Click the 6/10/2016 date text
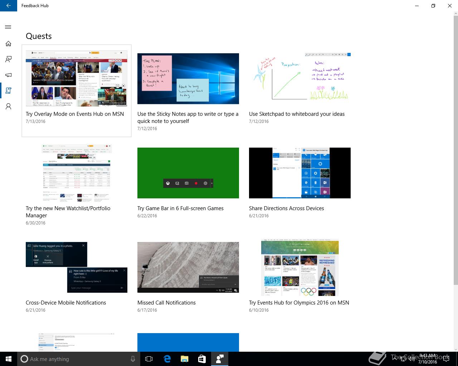The height and width of the screenshot is (366, 458). (259, 310)
